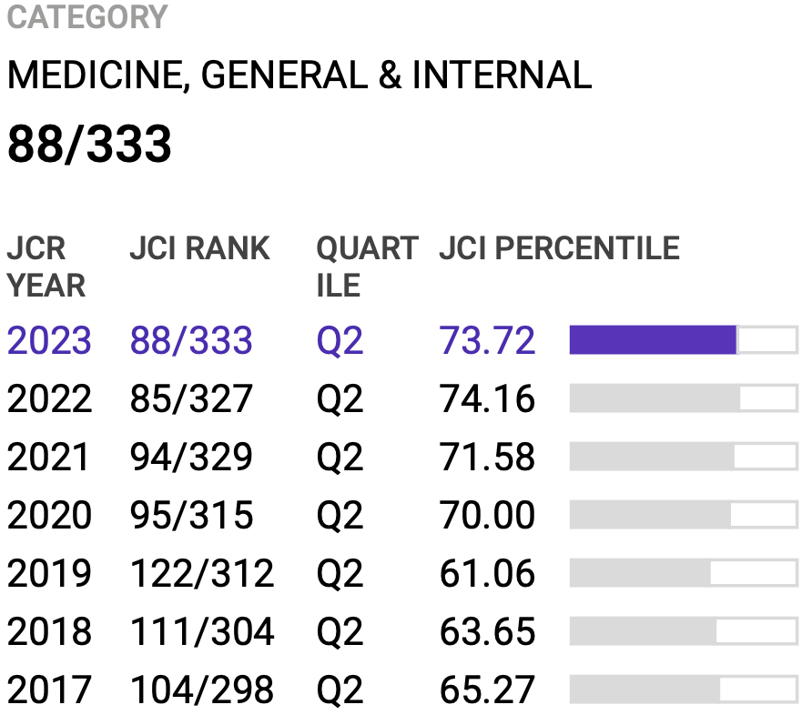Open the Medicine, General & Internal category
812x715 pixels.
299,76
